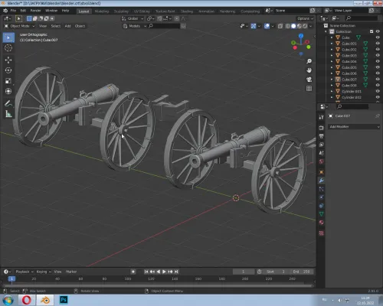Open the Object Mode dropdown
This screenshot has width=383, height=306.
pos(20,26)
